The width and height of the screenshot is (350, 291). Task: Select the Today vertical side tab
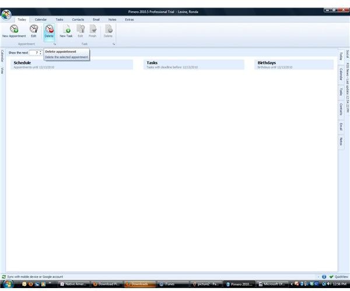coord(341,56)
